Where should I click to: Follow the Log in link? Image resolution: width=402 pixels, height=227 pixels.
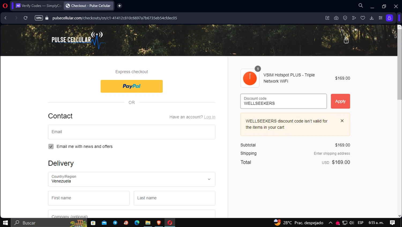point(210,117)
